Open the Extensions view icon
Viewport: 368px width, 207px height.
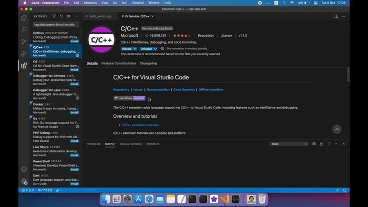click(24, 65)
